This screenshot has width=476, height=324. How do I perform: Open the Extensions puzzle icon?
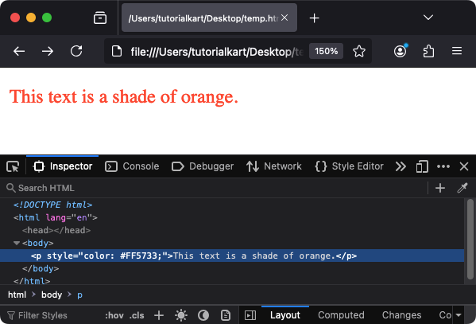[428, 51]
